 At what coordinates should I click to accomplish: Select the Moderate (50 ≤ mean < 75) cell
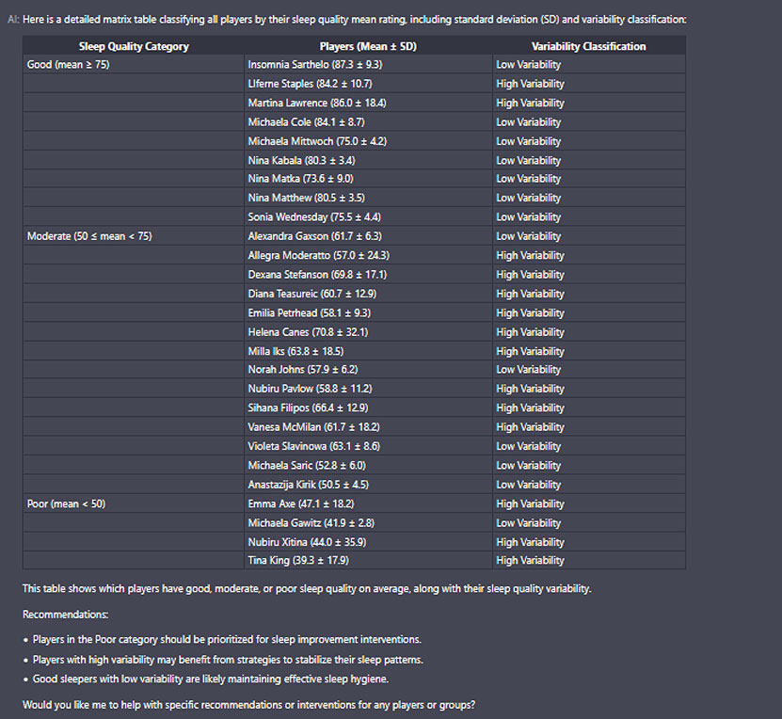(x=89, y=236)
